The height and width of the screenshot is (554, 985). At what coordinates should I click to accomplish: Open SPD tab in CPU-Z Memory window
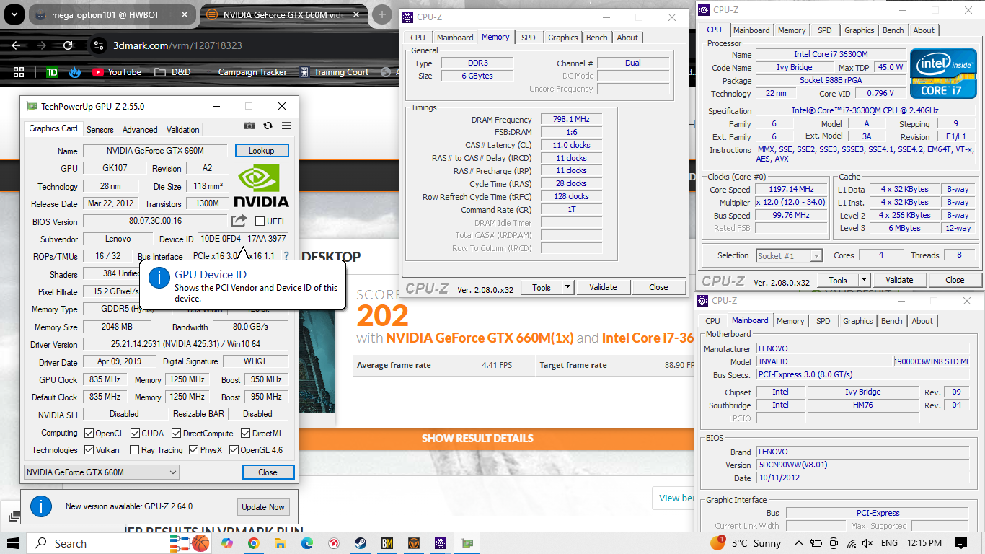click(x=529, y=38)
